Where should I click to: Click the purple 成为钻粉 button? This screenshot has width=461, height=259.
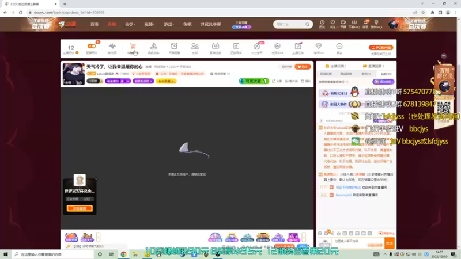pos(383,82)
